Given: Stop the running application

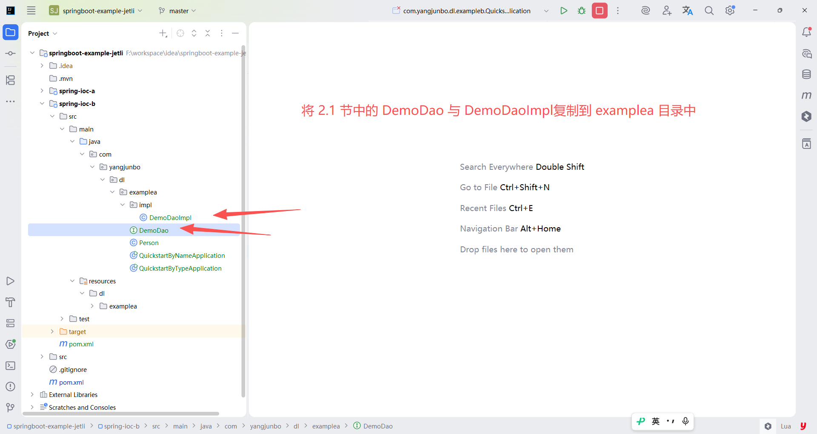Looking at the screenshot, I should [x=600, y=11].
